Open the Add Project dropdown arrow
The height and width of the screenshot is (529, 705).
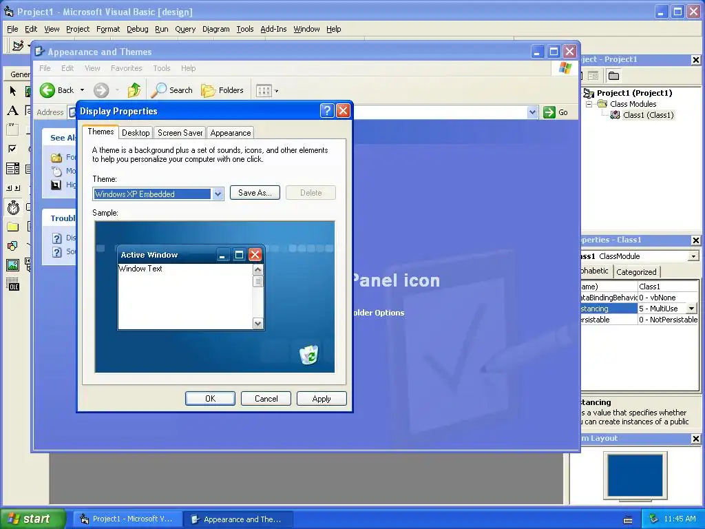click(29, 45)
